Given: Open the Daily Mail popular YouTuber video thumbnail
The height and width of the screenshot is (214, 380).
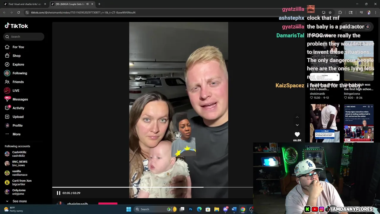Looking at the screenshot, I should 325,123.
